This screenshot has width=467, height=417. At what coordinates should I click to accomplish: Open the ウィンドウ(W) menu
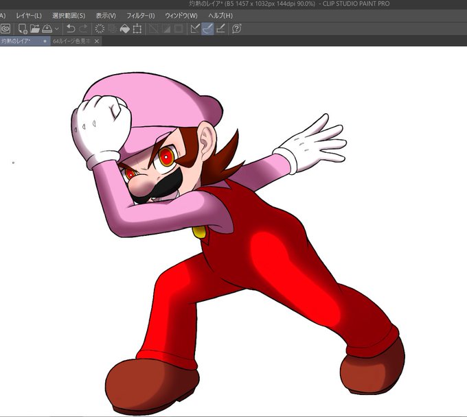click(x=181, y=16)
